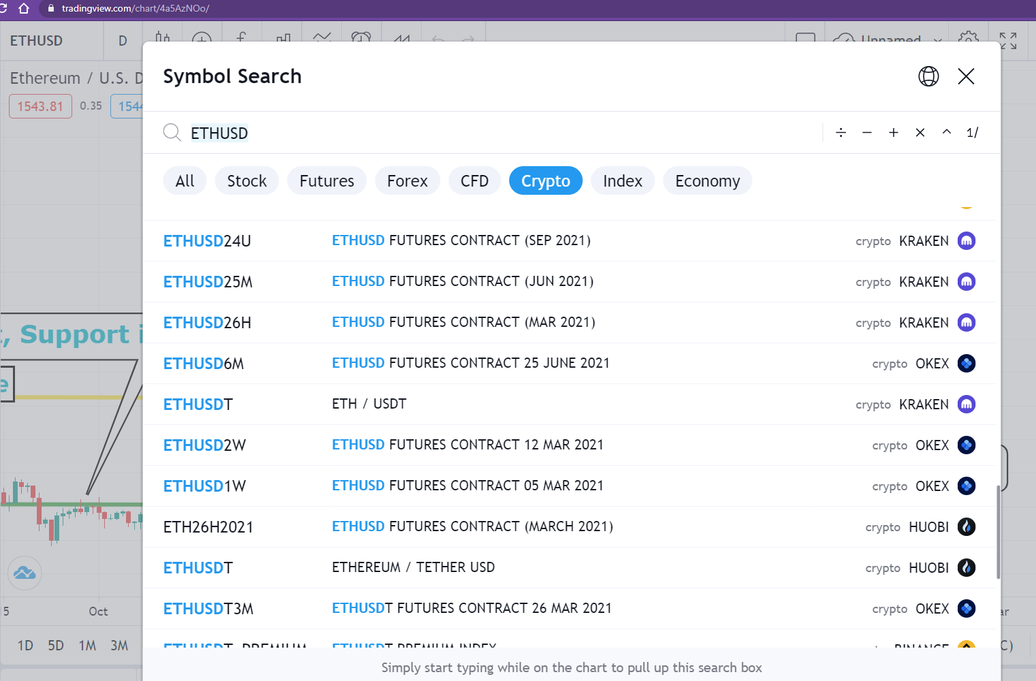Set chart range to 3M
The width and height of the screenshot is (1036, 681).
point(119,646)
